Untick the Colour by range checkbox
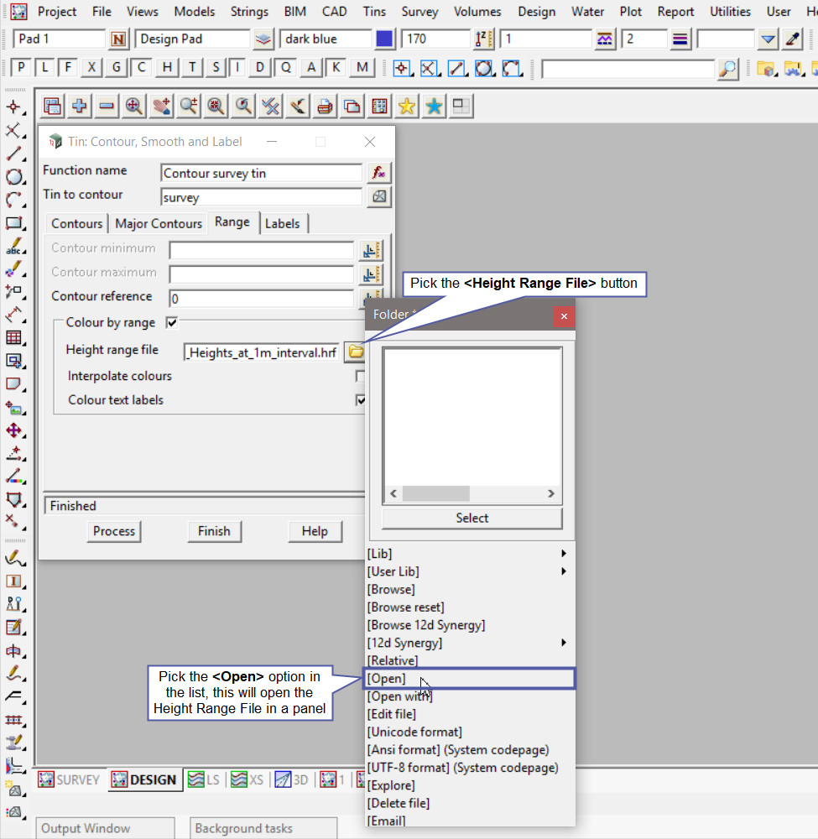Viewport: 818px width, 839px height. [x=172, y=323]
